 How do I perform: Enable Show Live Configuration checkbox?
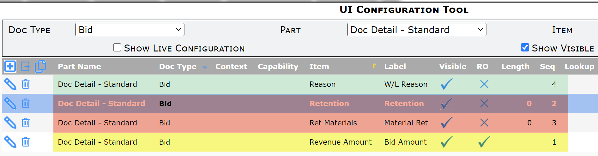117,47
